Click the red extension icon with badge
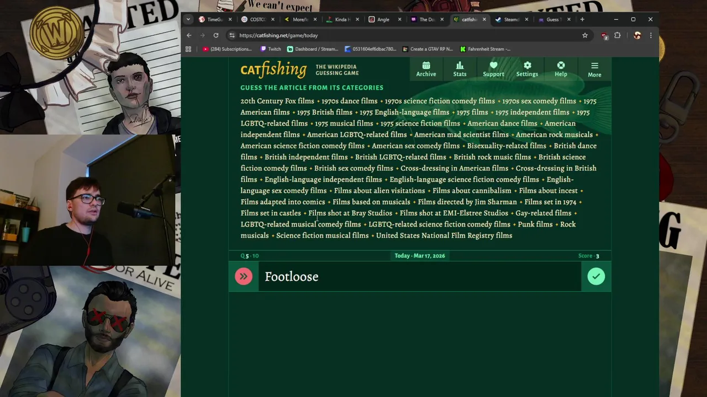The height and width of the screenshot is (397, 707). [604, 35]
